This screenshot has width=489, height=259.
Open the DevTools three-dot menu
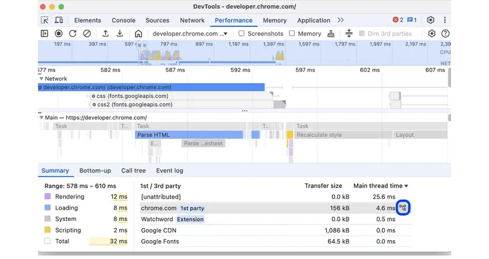pos(445,20)
